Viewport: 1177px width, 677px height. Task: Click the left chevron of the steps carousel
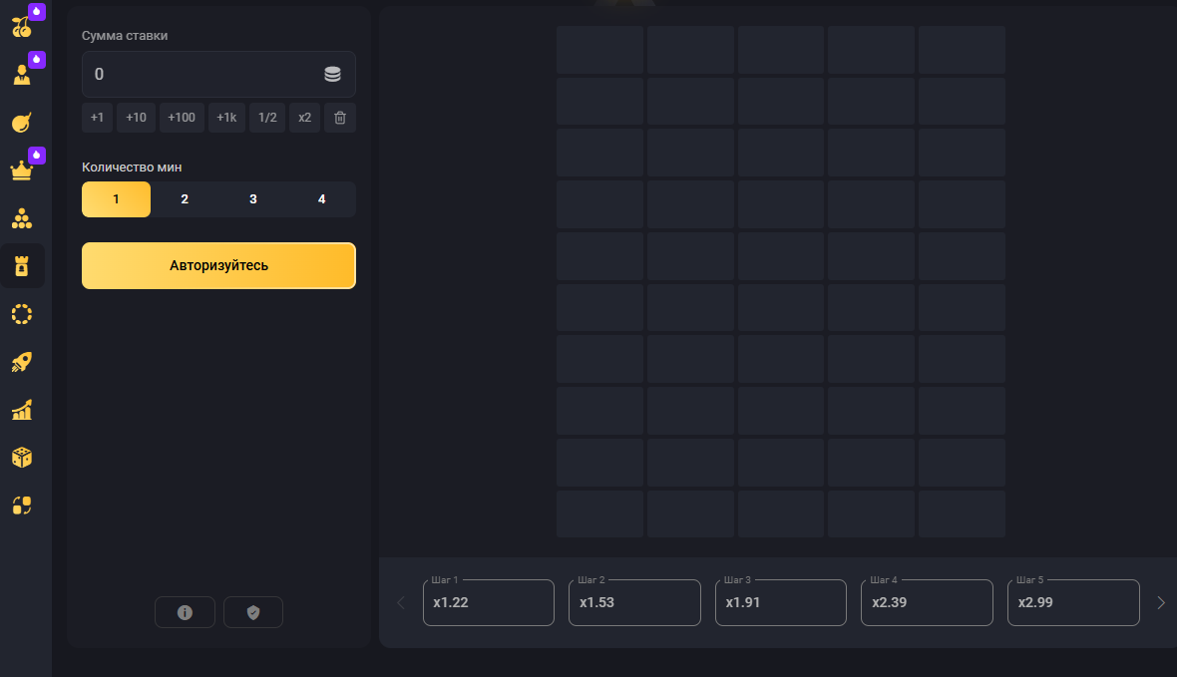point(400,602)
